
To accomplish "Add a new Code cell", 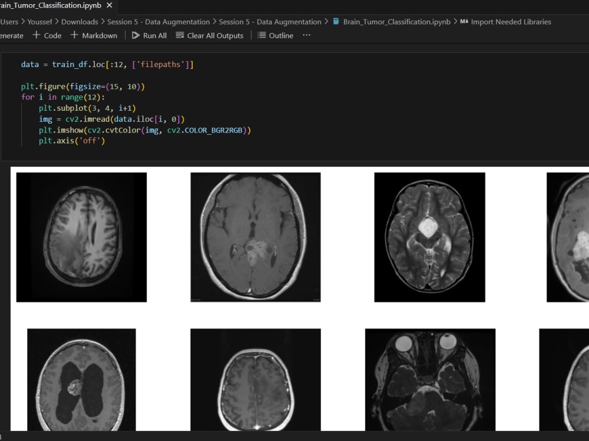I will coord(47,35).
